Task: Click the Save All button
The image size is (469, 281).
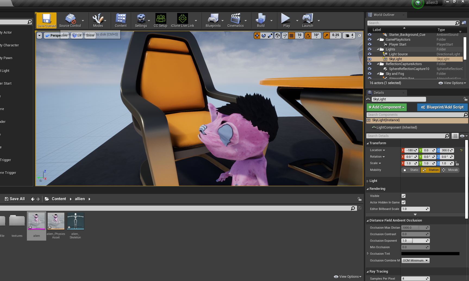Action: pyautogui.click(x=15, y=199)
